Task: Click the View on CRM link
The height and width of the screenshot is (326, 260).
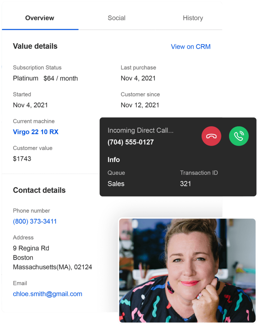Action: point(191,46)
